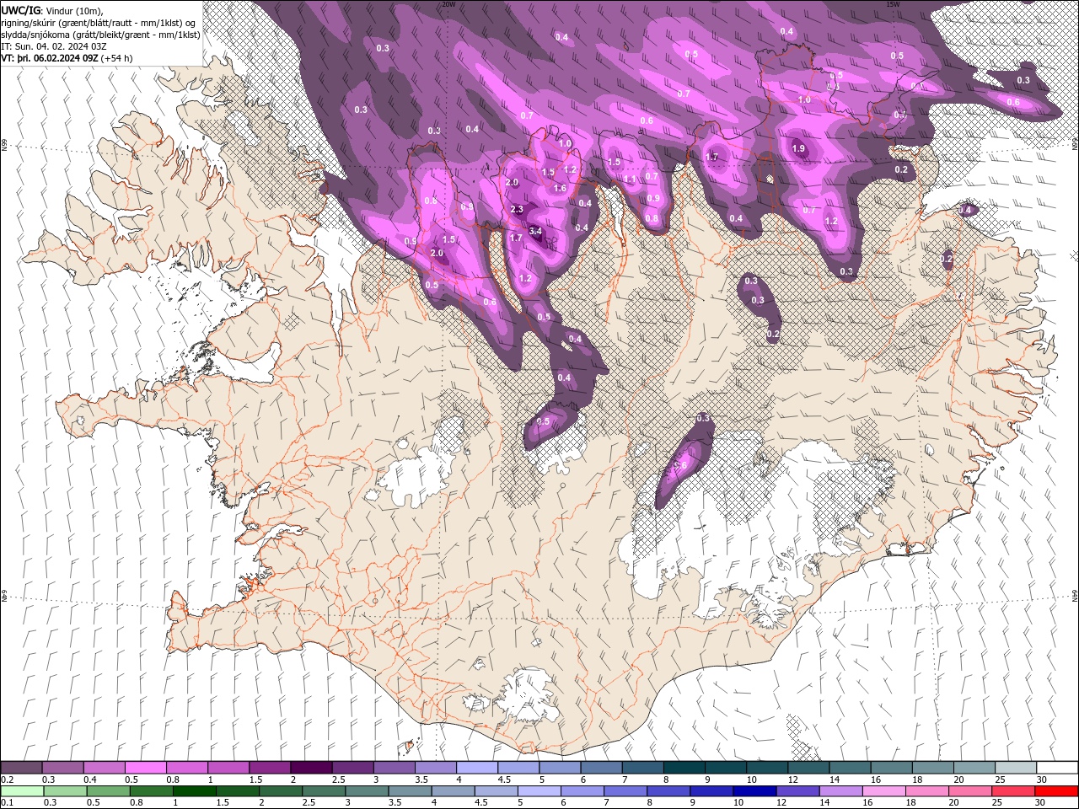Click the 'rigning/skúrir' legend description line

tap(99, 22)
